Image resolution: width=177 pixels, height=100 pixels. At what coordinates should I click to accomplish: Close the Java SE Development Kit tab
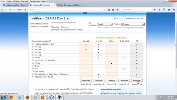(82, 5)
